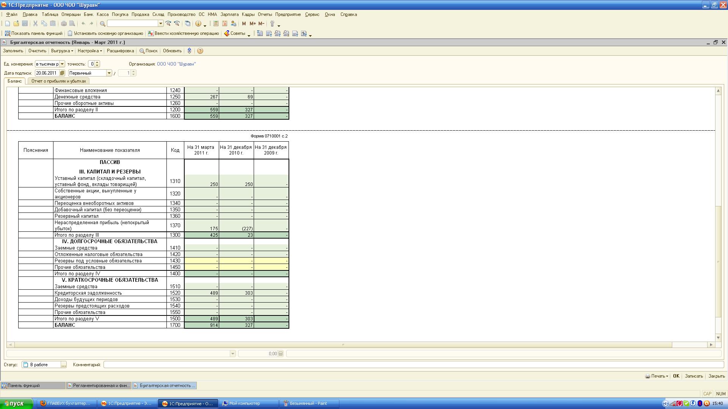Open the Сервис menu
The image size is (728, 409).
(x=312, y=14)
